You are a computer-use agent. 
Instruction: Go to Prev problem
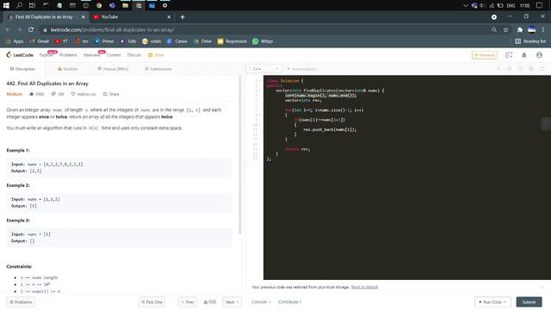click(x=188, y=302)
